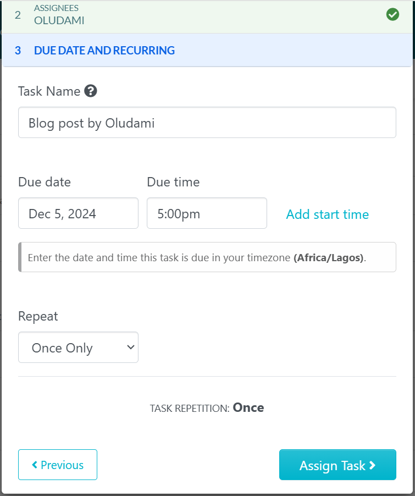Click the Previous button

[x=57, y=465]
